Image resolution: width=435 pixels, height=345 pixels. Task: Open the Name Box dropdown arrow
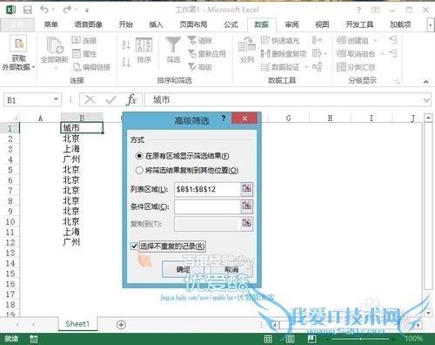click(56, 99)
